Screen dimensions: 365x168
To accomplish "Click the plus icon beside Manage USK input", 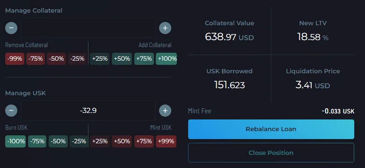I will coord(165,111).
